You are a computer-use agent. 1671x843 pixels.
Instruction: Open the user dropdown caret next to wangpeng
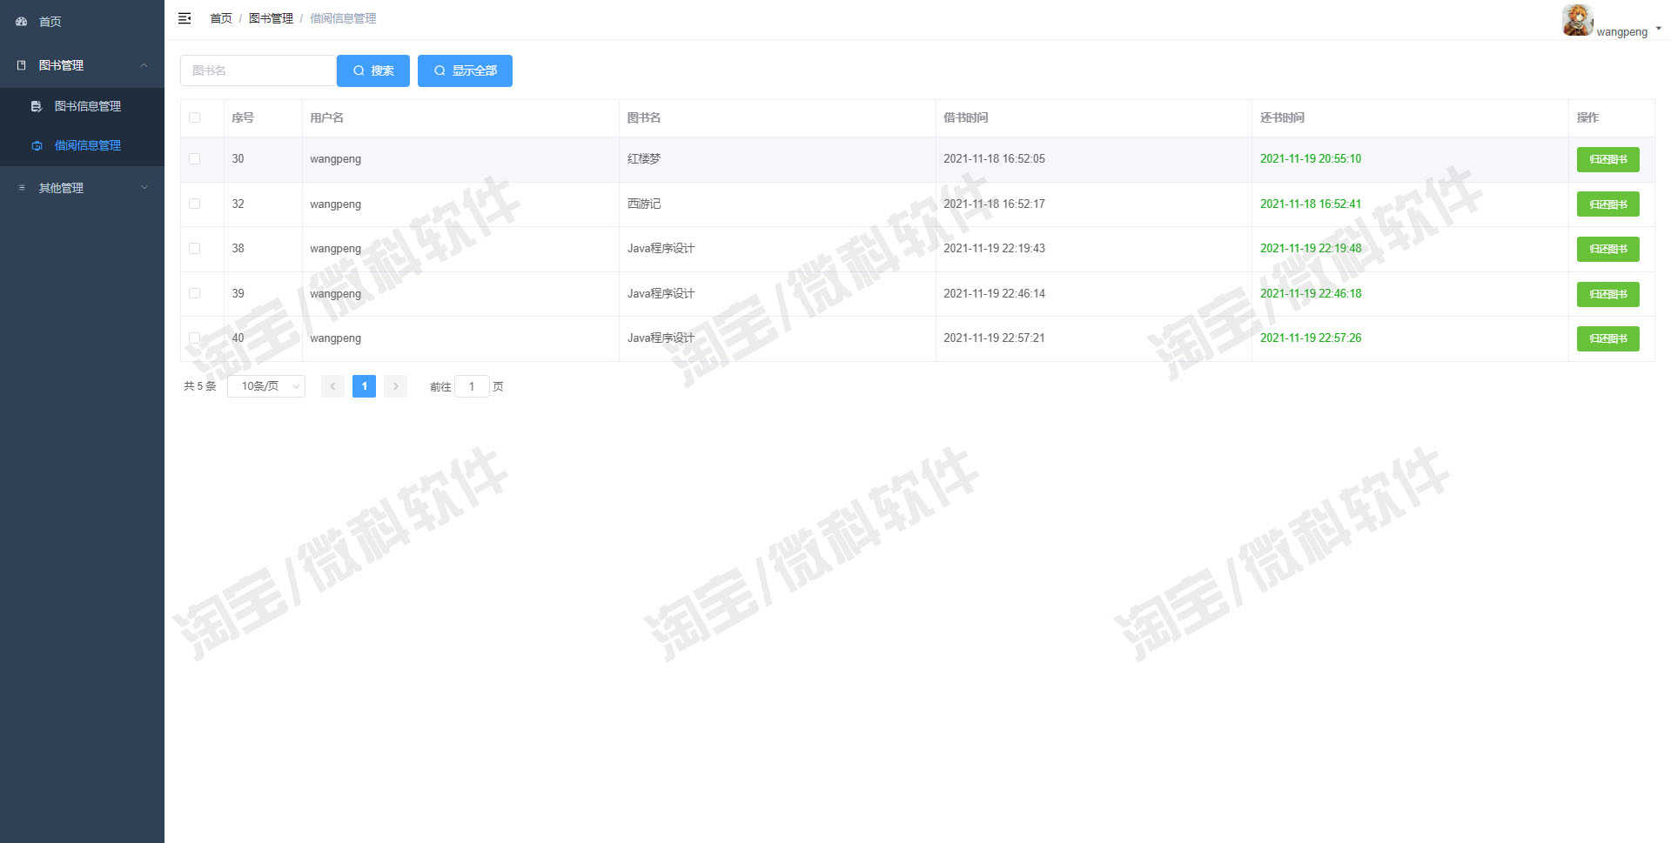[1658, 29]
